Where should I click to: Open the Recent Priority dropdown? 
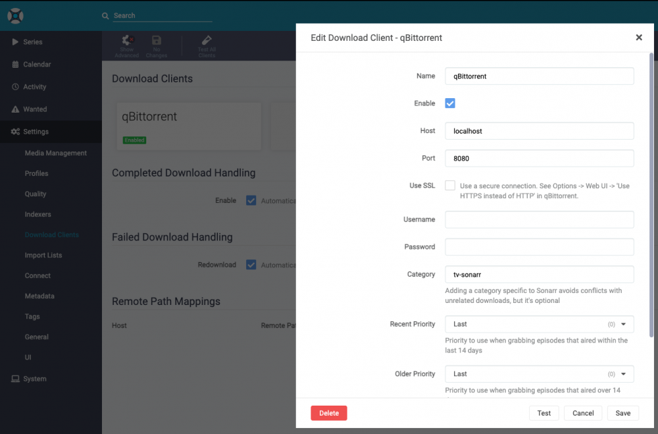(x=540, y=324)
